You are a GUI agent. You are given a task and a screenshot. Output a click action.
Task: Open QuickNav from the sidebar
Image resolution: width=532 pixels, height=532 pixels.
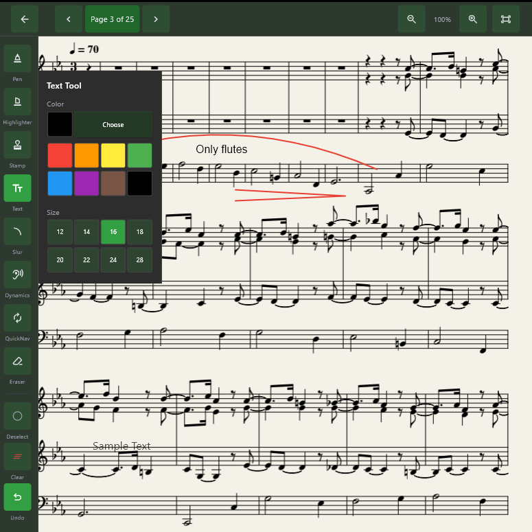[x=18, y=318]
